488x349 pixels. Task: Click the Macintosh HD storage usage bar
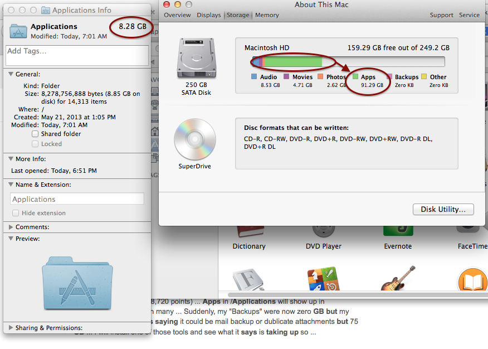pos(348,62)
